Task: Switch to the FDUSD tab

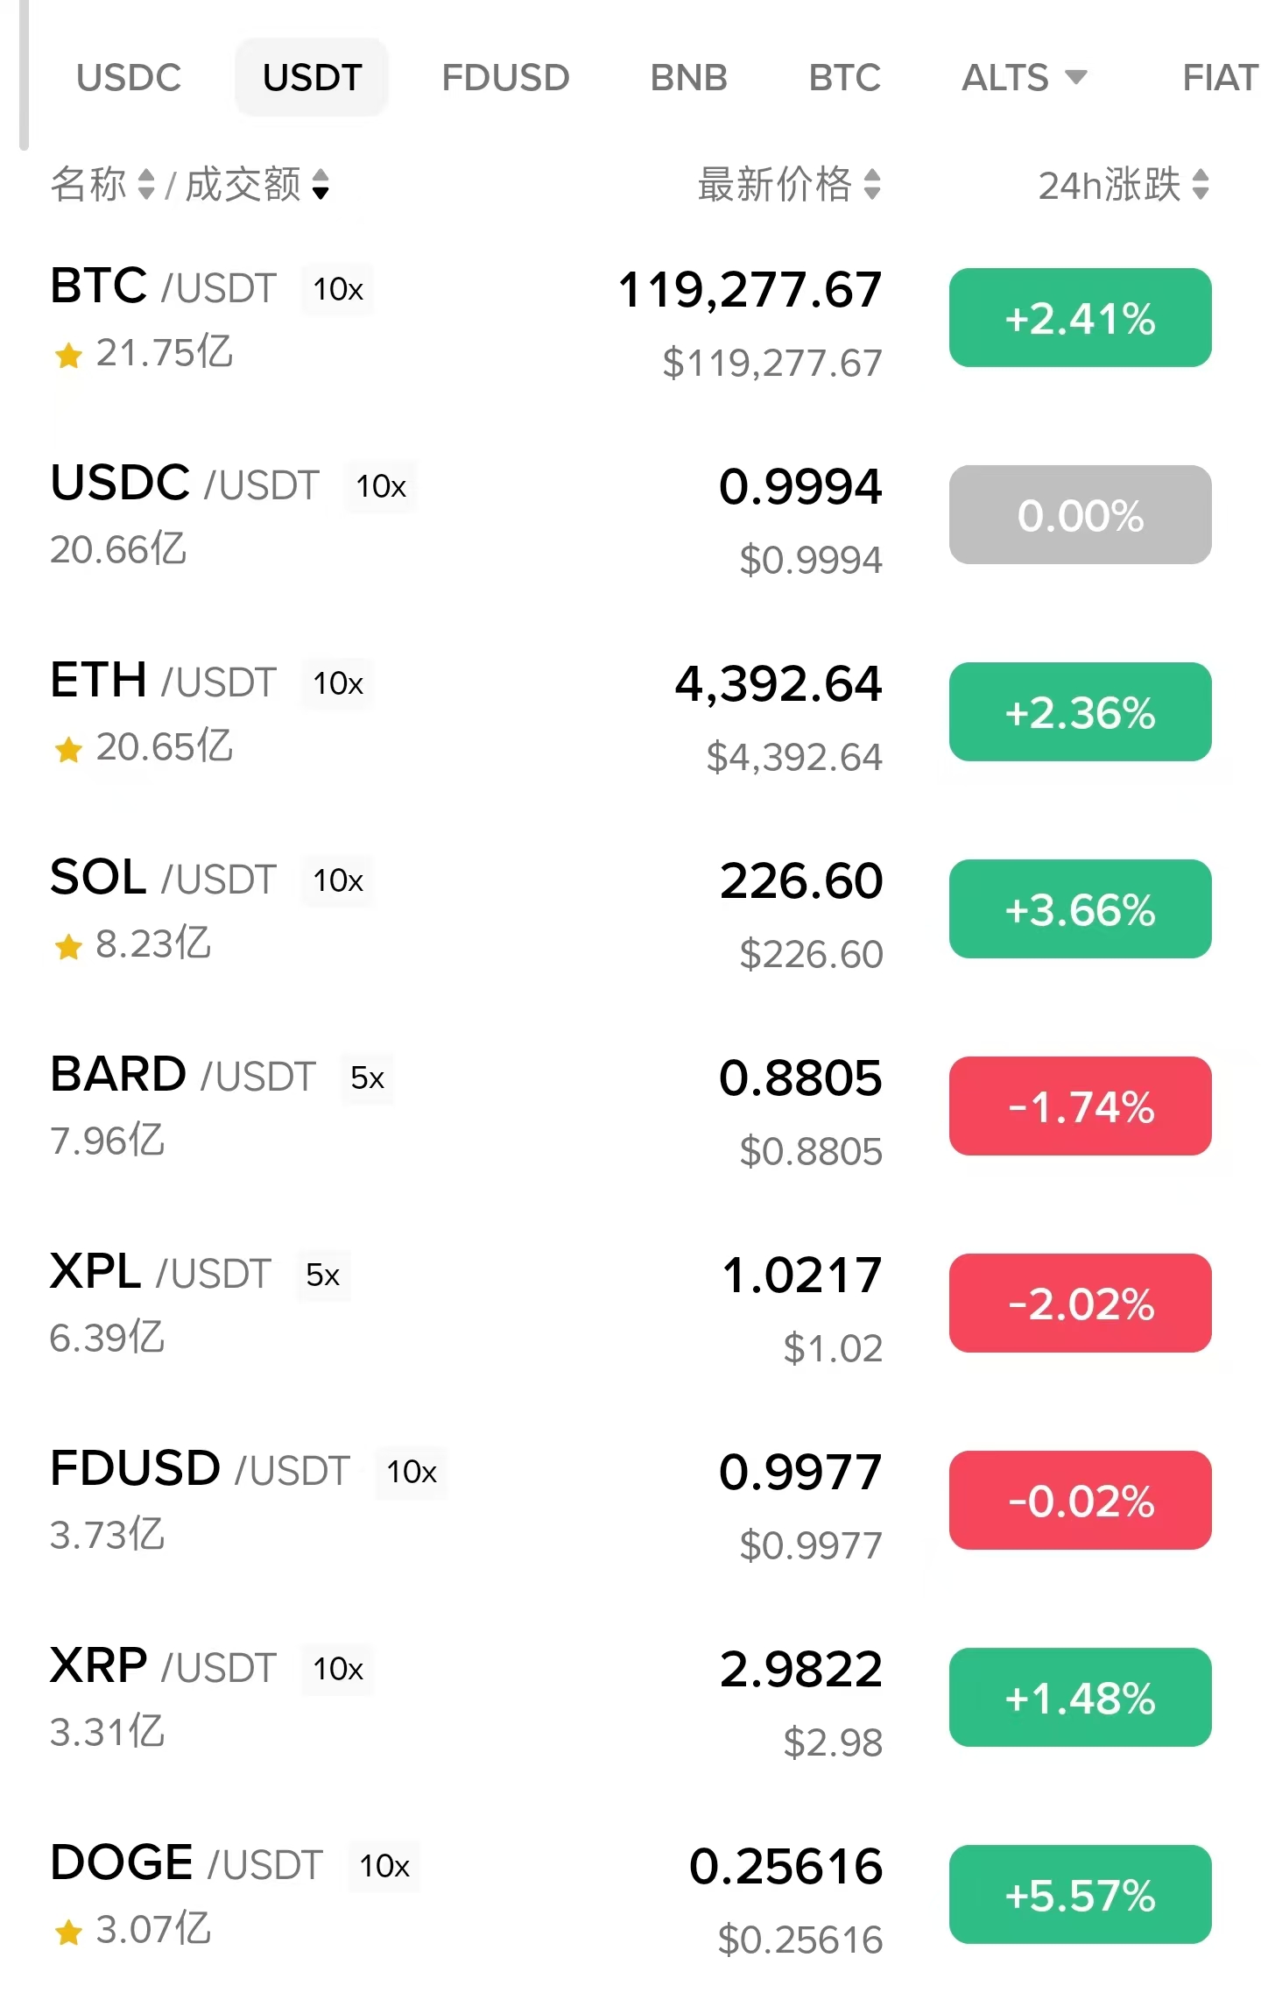Action: click(505, 78)
